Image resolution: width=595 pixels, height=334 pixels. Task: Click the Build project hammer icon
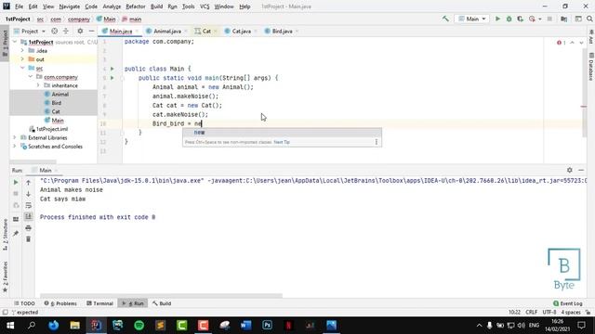pos(445,19)
